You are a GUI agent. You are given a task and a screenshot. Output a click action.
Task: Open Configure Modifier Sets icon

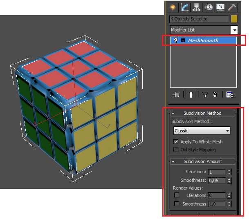pyautogui.click(x=230, y=95)
